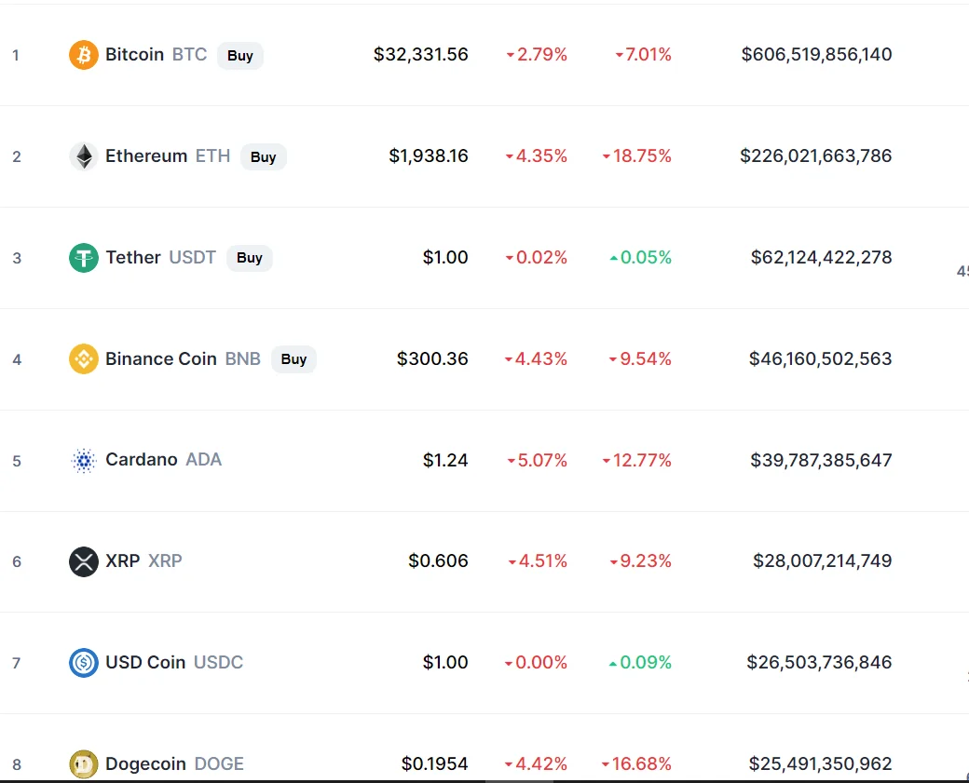Click the Buy button next to Bitcoin

click(240, 56)
